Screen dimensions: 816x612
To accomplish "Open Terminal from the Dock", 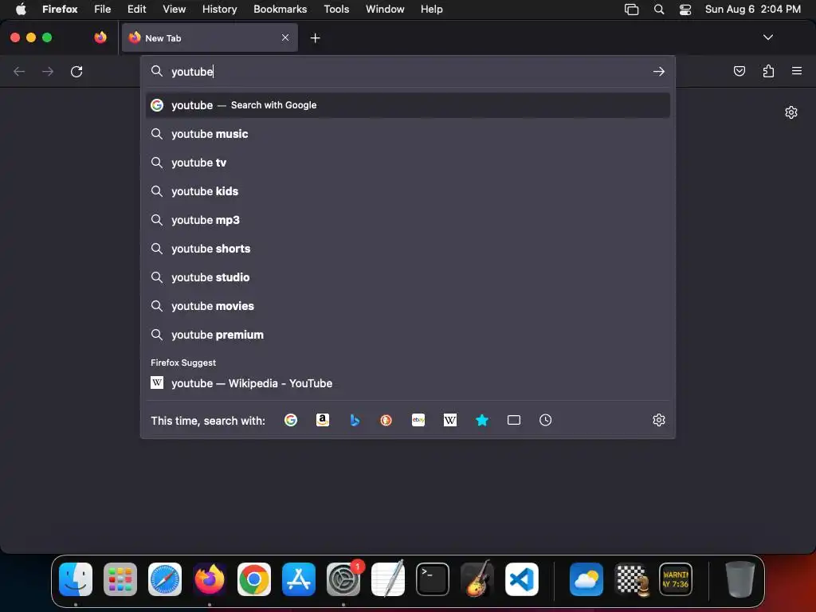I will coord(433,579).
